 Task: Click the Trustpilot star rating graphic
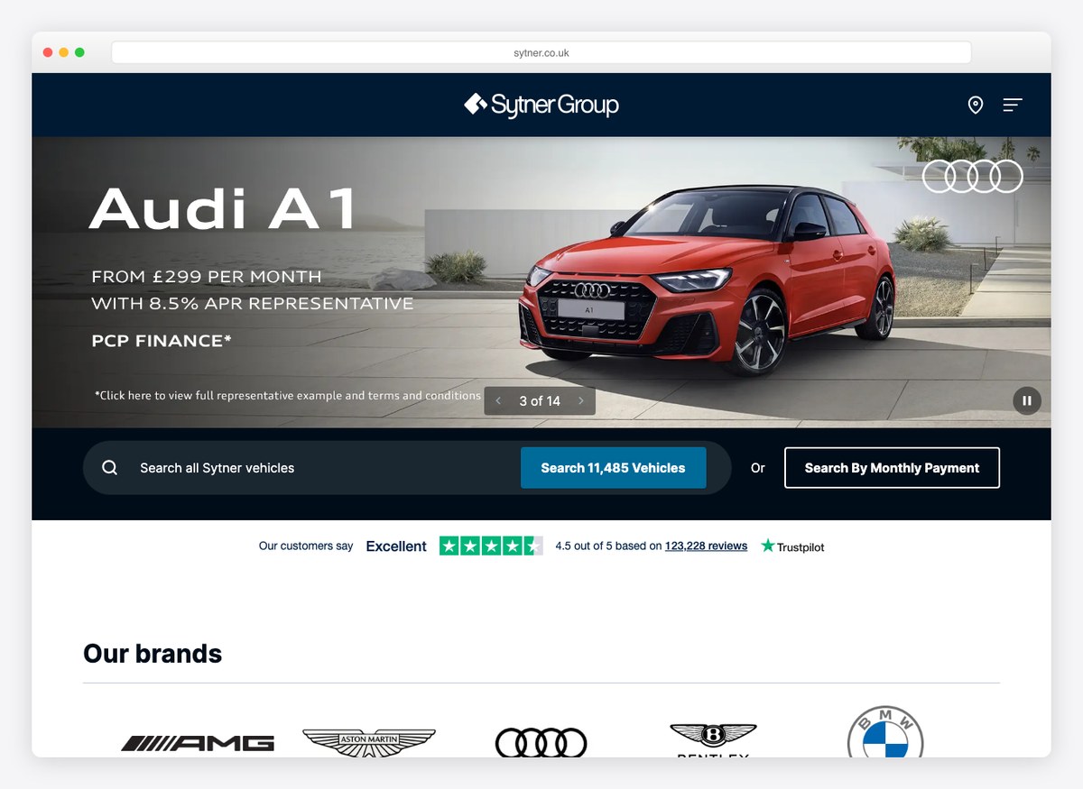[x=491, y=546]
